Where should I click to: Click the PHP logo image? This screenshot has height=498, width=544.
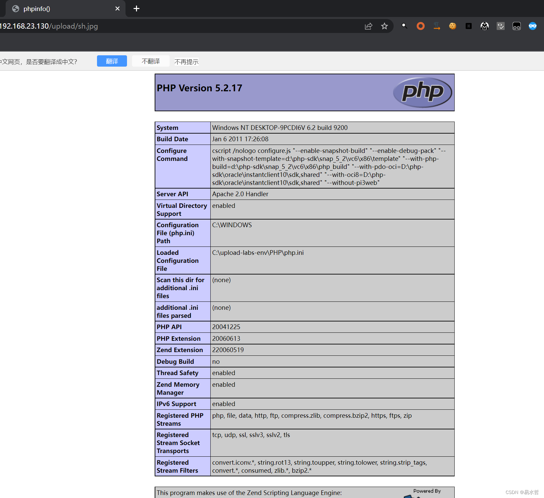click(423, 92)
